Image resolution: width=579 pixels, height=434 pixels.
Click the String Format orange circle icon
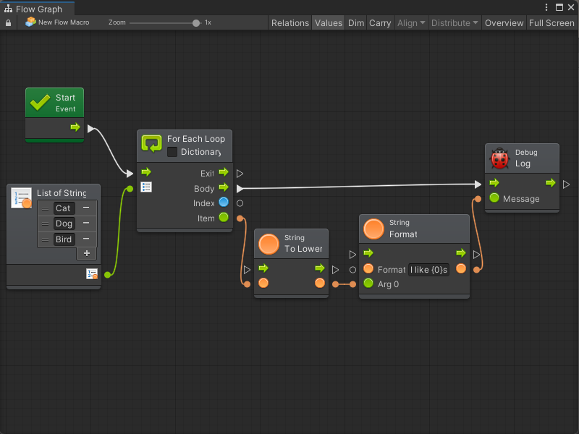[x=374, y=229]
